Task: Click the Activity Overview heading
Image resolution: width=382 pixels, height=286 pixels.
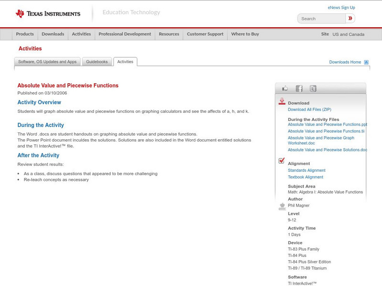Action: (x=39, y=102)
